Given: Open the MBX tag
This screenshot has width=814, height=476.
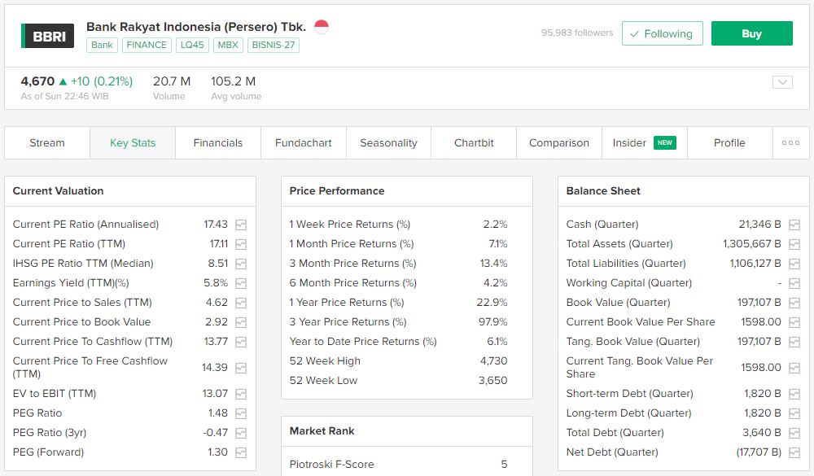Looking at the screenshot, I should coord(228,46).
